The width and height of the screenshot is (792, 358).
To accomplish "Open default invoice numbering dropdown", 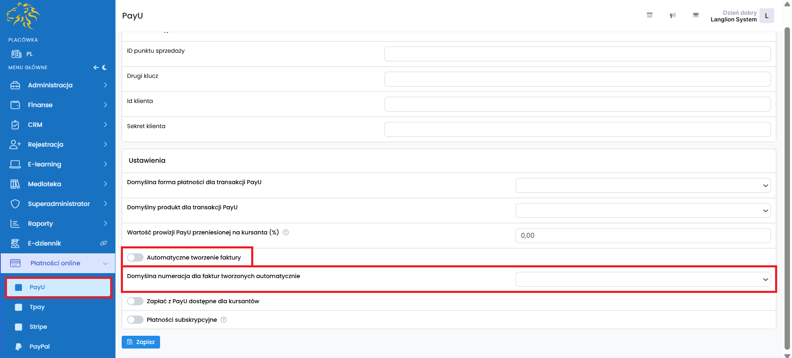I will [x=643, y=279].
